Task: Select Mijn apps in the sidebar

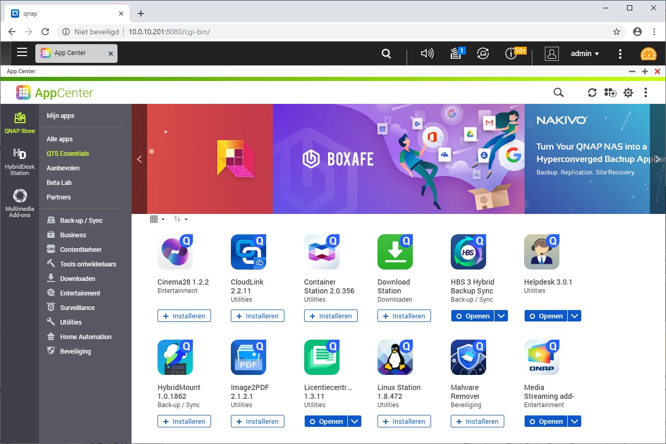Action: [60, 116]
